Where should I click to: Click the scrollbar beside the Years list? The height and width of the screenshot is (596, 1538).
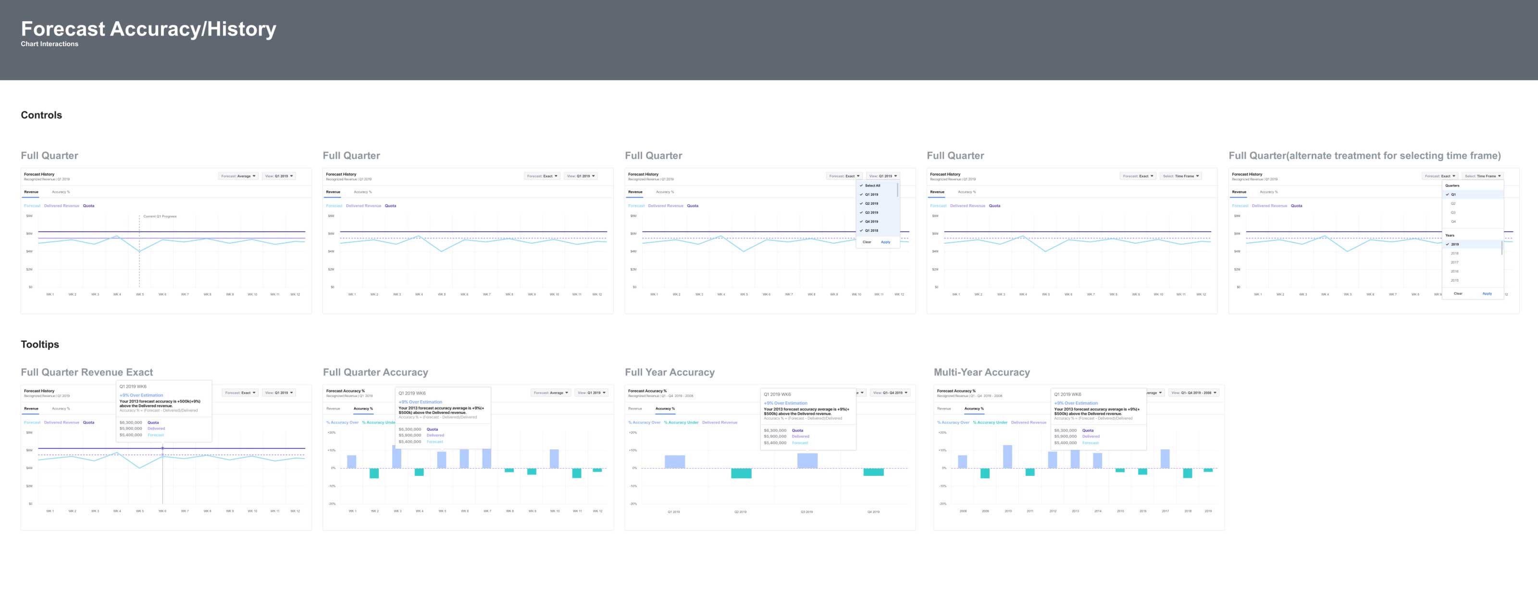tap(1501, 248)
